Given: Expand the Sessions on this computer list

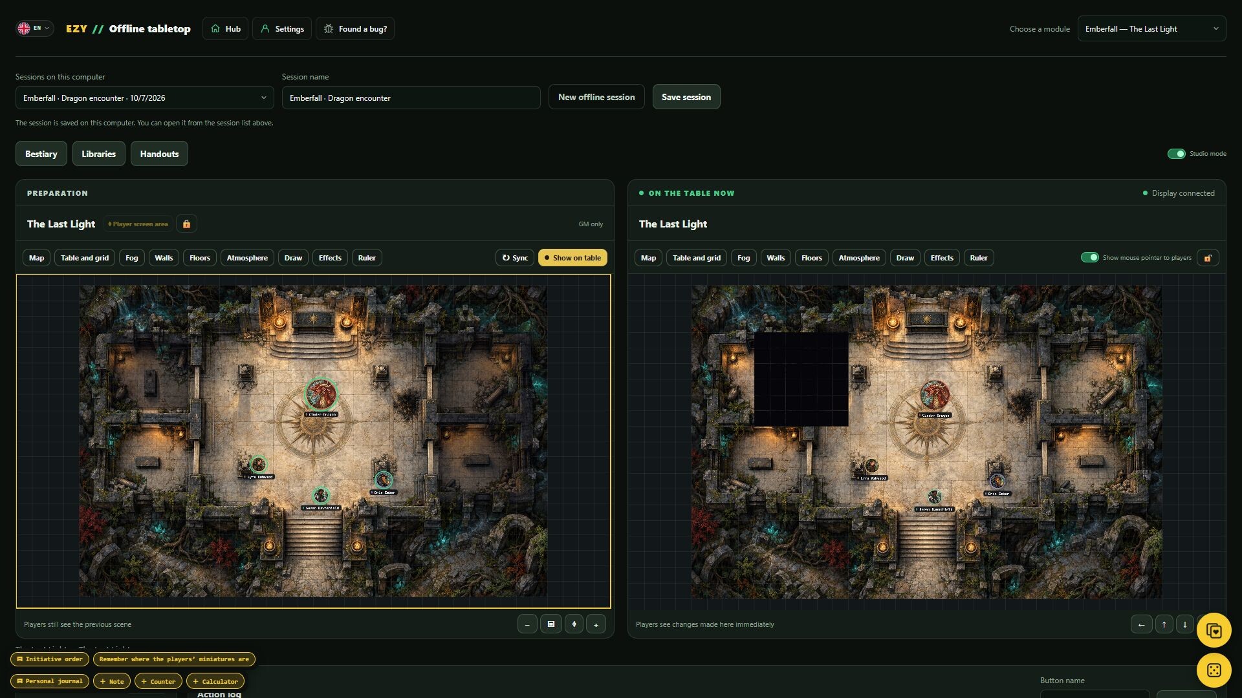Looking at the screenshot, I should [x=145, y=98].
